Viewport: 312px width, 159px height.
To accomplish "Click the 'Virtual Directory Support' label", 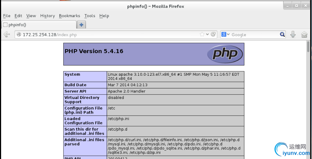I will 82,100.
